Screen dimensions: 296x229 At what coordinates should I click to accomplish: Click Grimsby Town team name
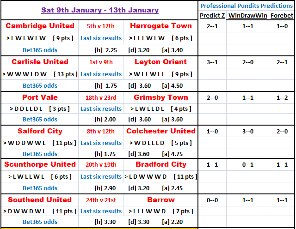pyautogui.click(x=161, y=97)
